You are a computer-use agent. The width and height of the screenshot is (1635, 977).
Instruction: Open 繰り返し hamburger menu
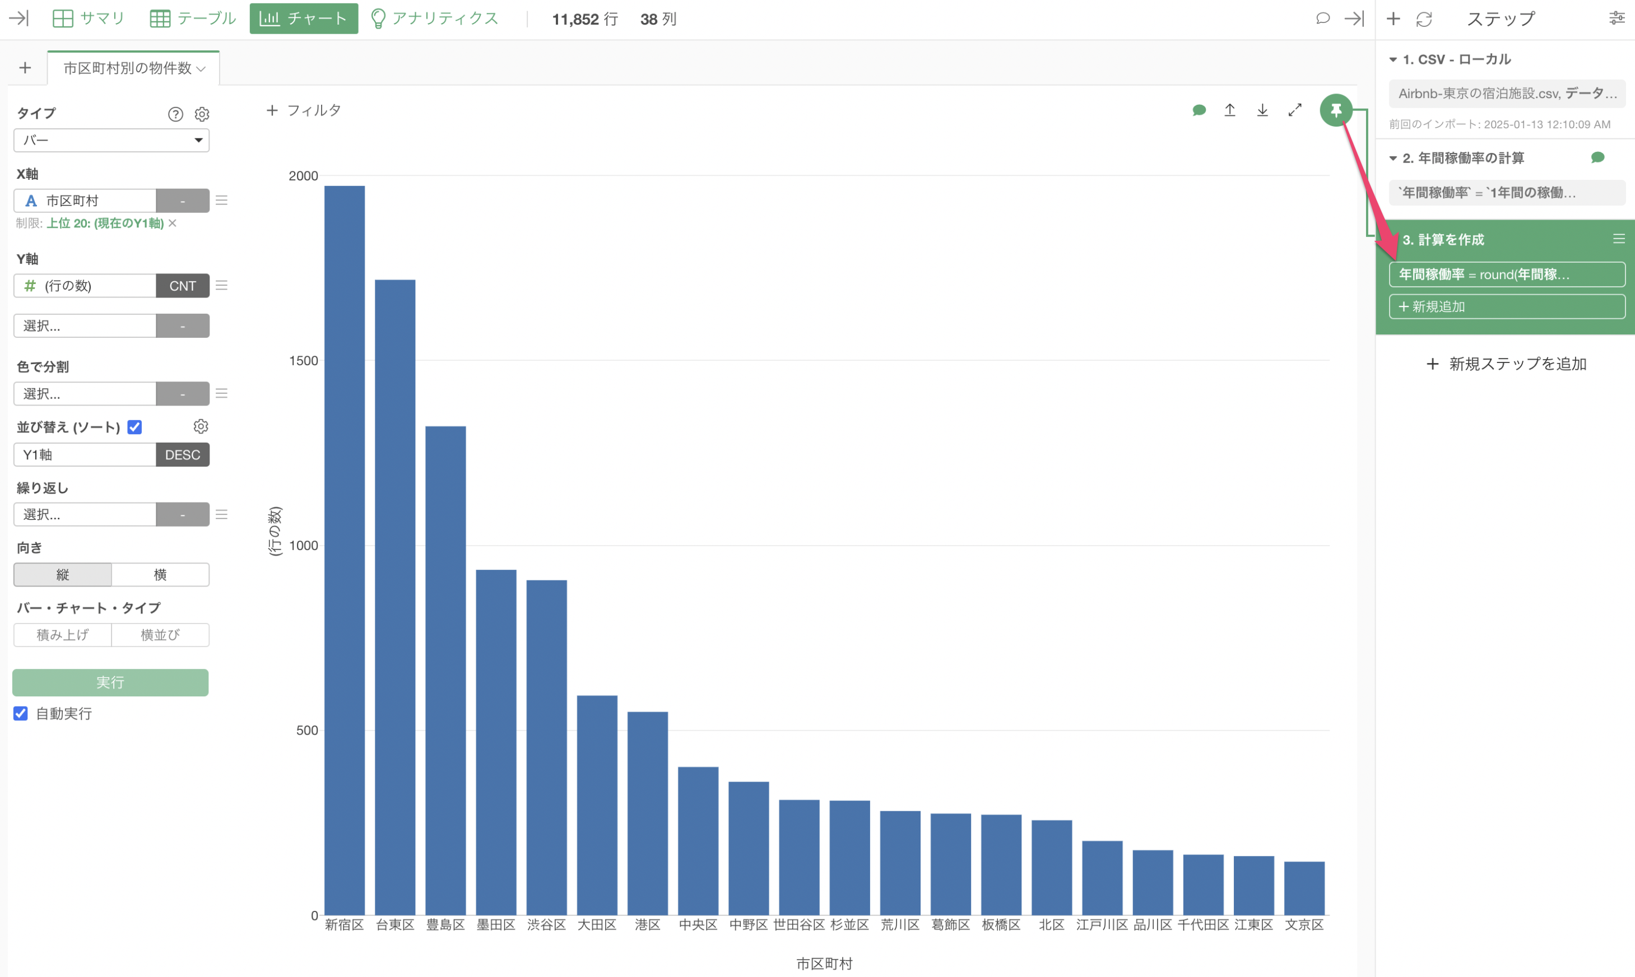pos(222,514)
